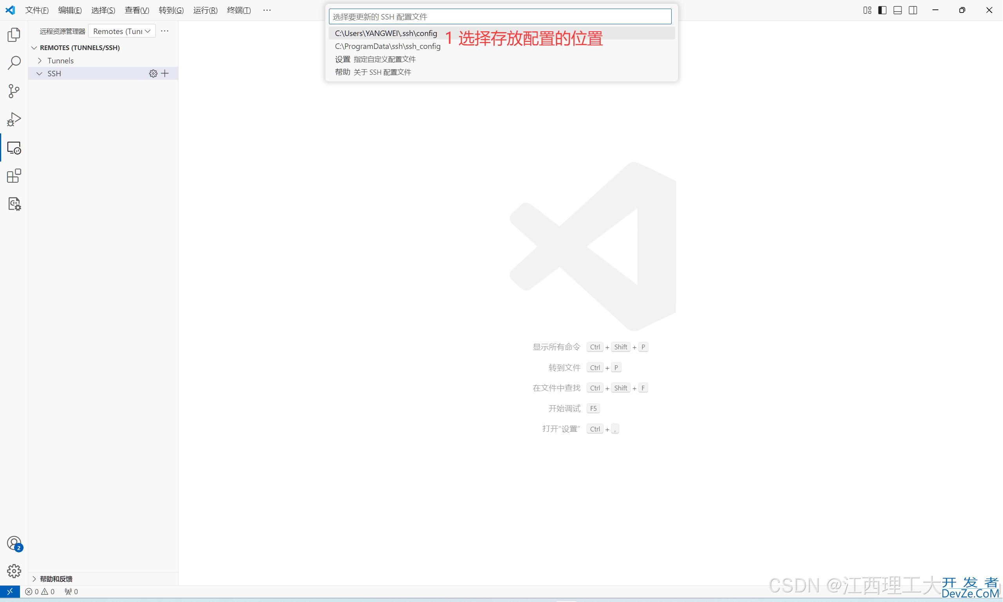Open the Accounts icon with badge
Viewport: 1003px width, 602px height.
point(14,543)
